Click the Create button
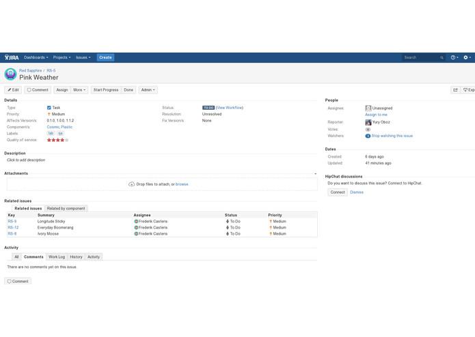The width and height of the screenshot is (475, 337). click(x=105, y=57)
